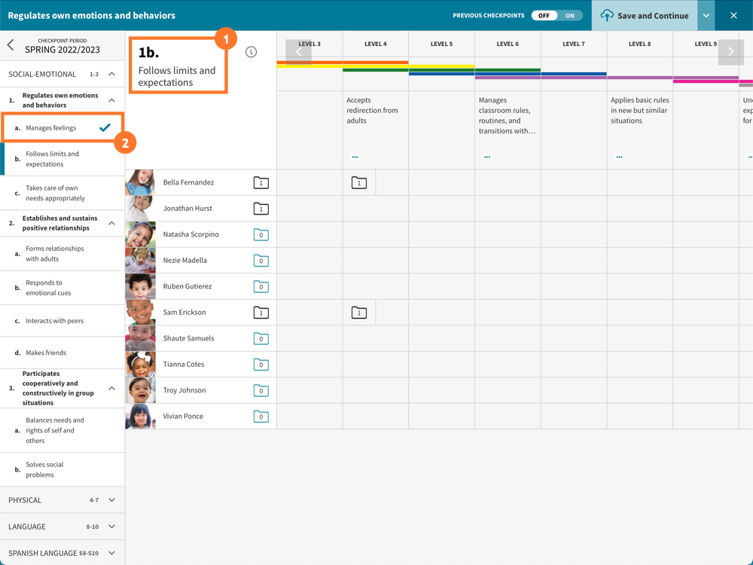753x565 pixels.
Task: Toggle Previous Checkpoints switch to ON
Action: pyautogui.click(x=569, y=15)
